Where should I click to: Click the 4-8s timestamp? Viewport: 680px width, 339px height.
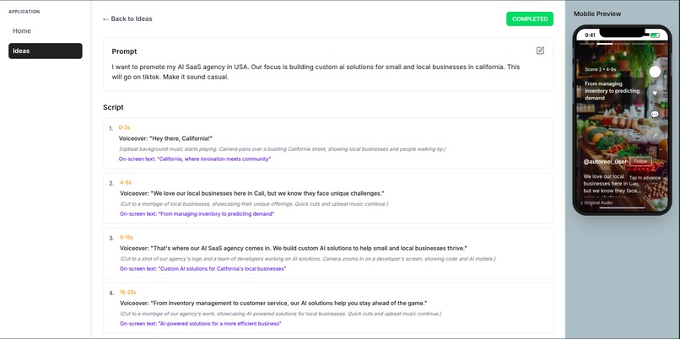126,182
